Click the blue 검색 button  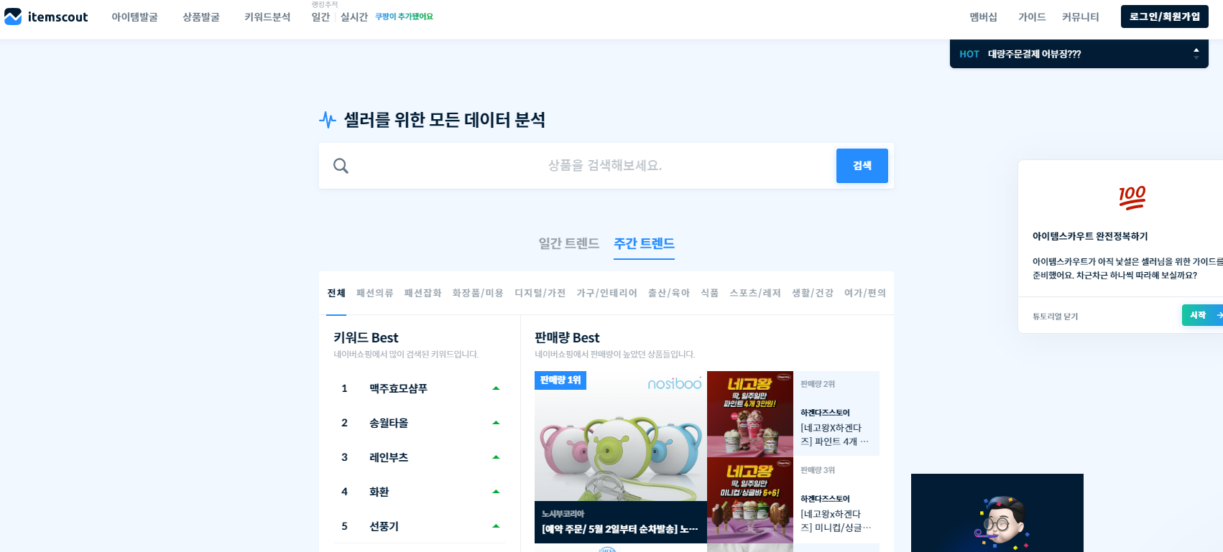(x=862, y=166)
